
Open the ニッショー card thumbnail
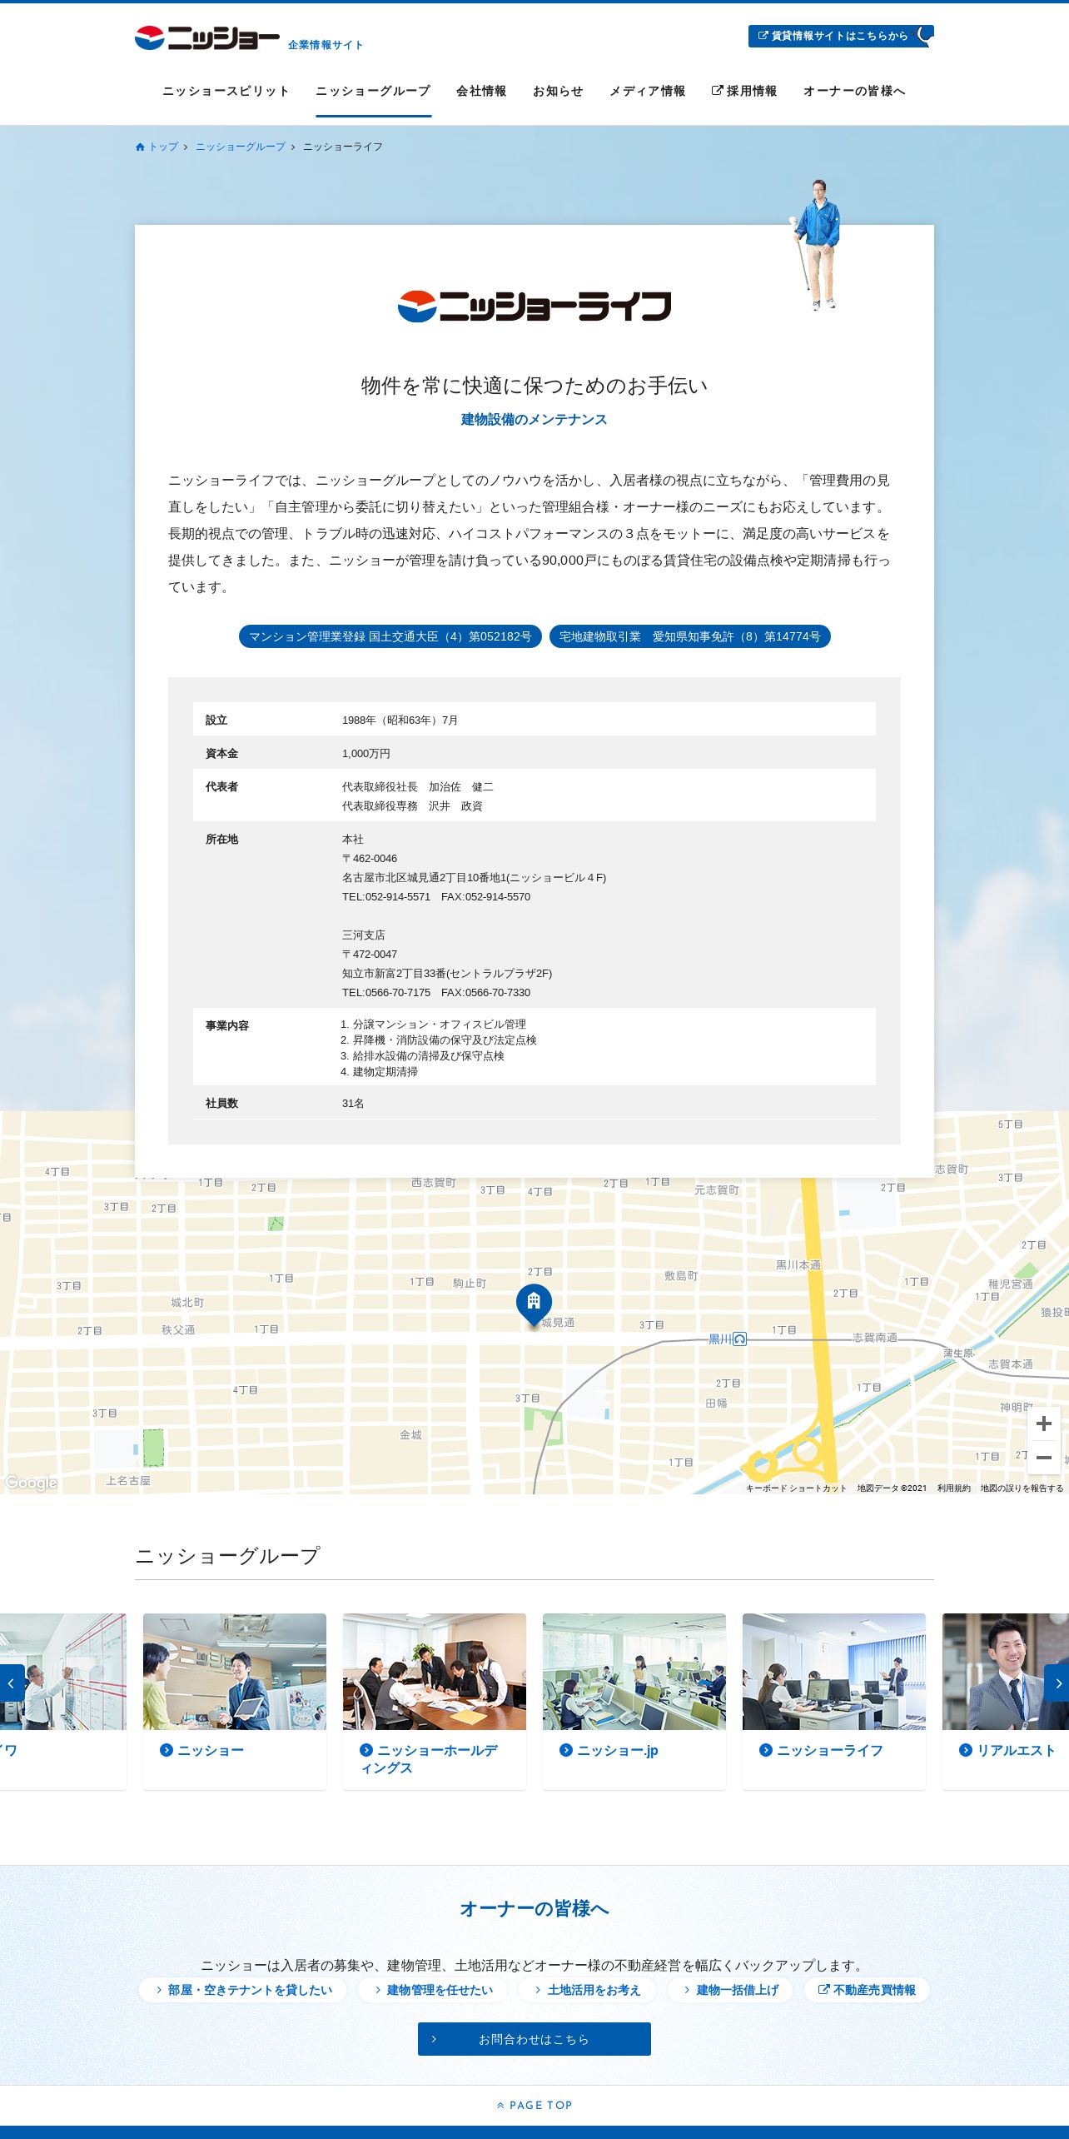pyautogui.click(x=235, y=1672)
